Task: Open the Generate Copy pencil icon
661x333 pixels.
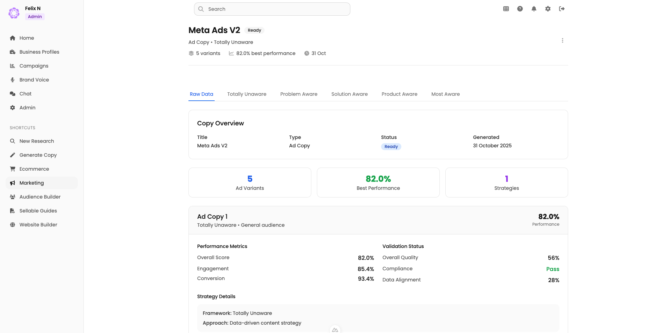Action: point(13,155)
